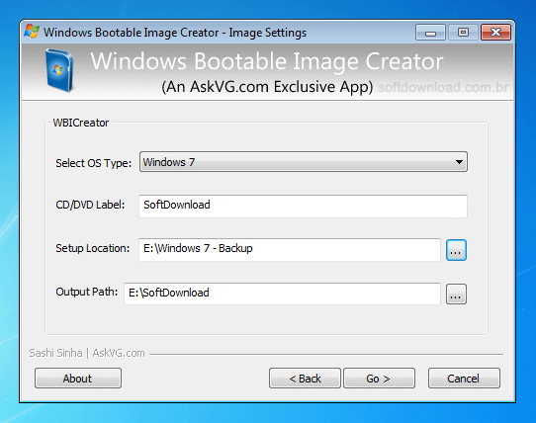Screen dimensions: 536x423
Task: Open the Select OS Type dropdown
Action: pos(304,162)
